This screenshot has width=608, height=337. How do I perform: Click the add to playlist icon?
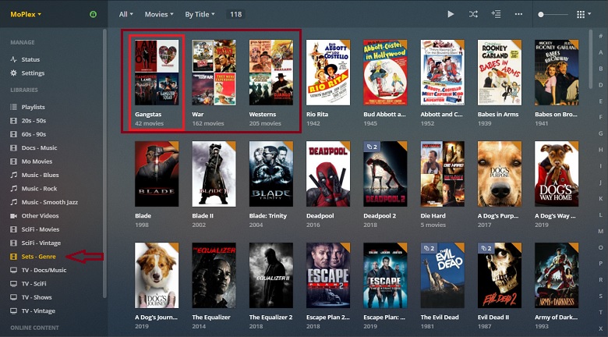pyautogui.click(x=496, y=14)
